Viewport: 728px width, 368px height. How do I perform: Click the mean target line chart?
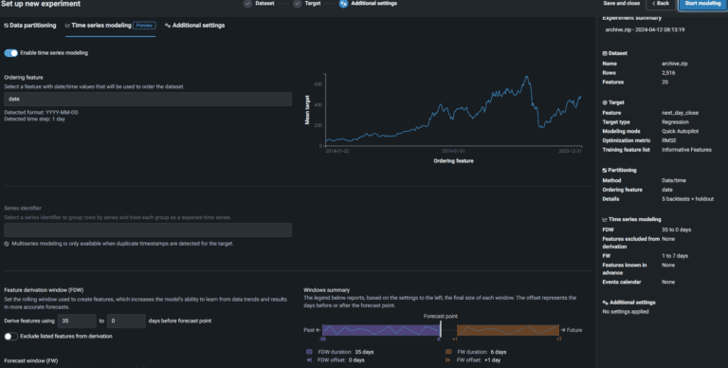click(454, 110)
